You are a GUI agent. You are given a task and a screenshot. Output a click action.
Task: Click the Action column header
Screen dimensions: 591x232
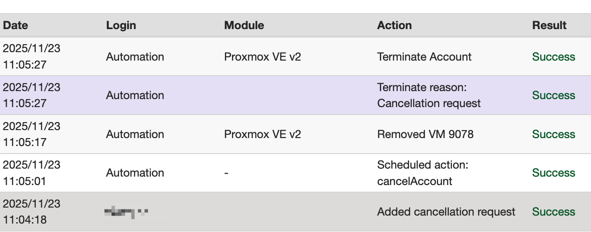click(x=394, y=25)
